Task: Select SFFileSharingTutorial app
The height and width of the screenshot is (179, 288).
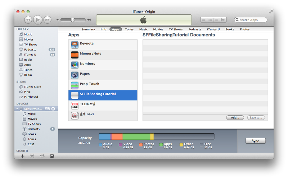Action: point(103,95)
